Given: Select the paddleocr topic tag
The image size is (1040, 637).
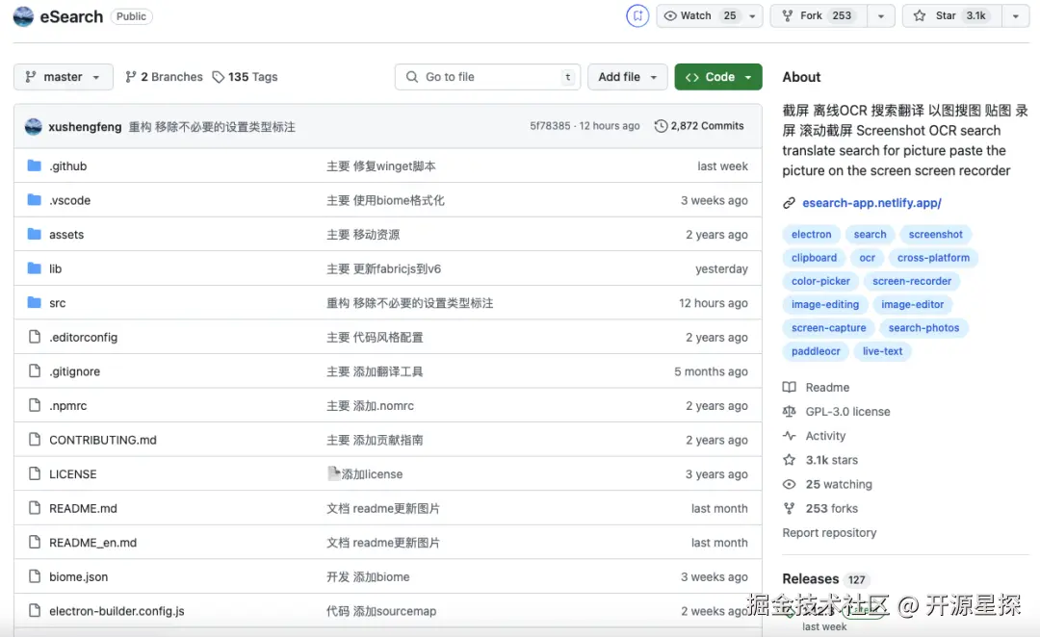Looking at the screenshot, I should 816,351.
